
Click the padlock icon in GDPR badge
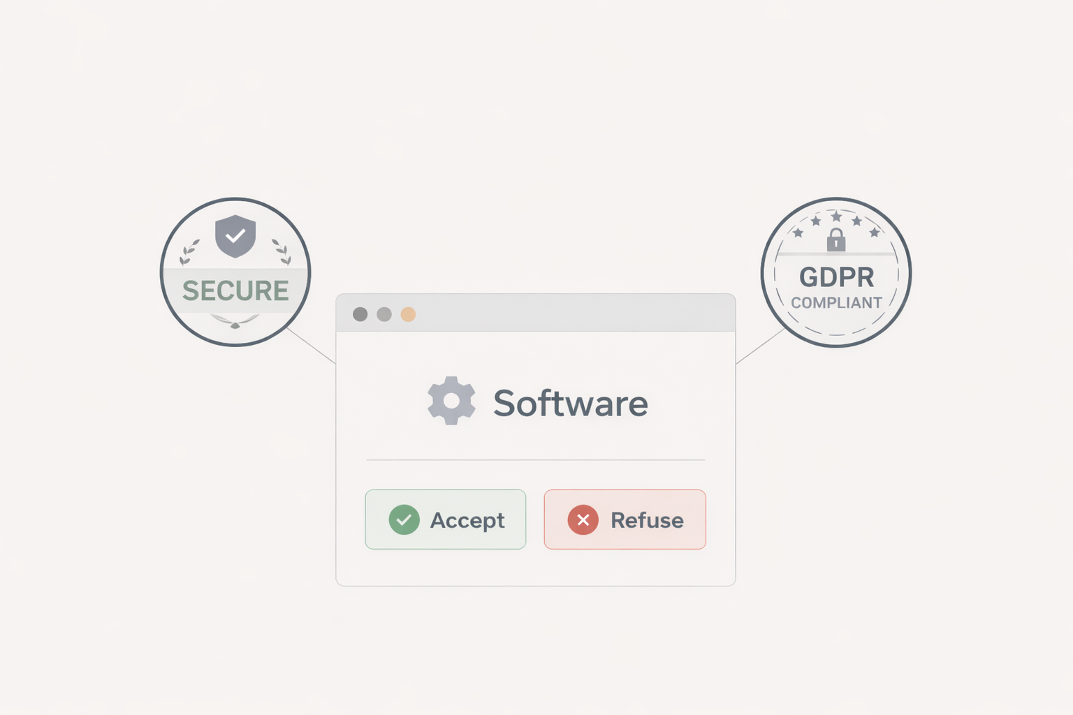(836, 239)
